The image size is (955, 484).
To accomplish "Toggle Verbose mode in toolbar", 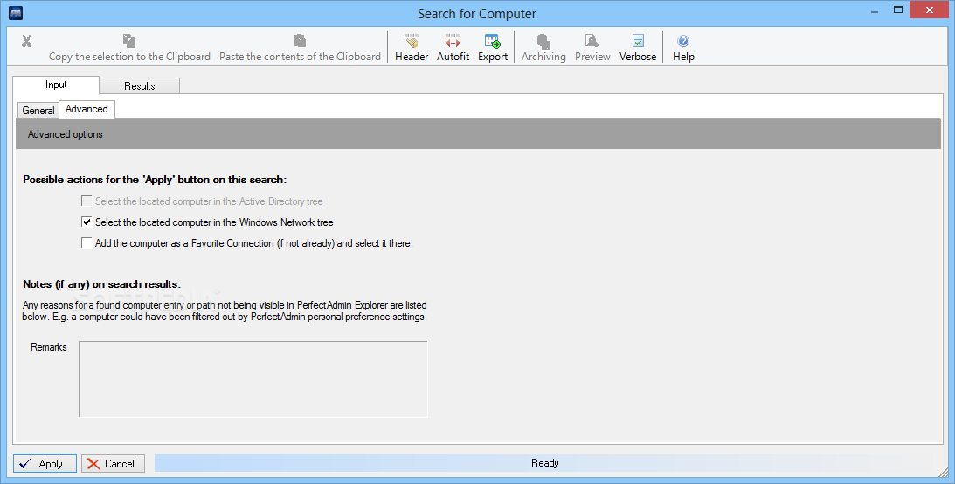I will click(638, 48).
